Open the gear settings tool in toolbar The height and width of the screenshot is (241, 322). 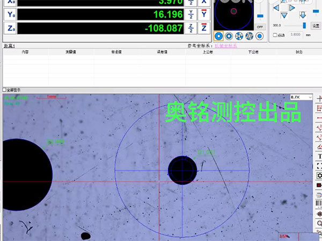(x=319, y=175)
